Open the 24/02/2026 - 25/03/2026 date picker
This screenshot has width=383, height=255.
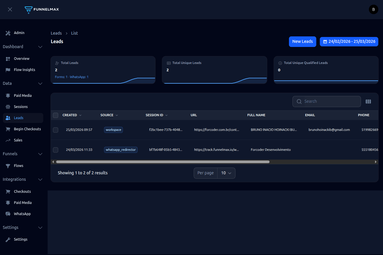349,41
